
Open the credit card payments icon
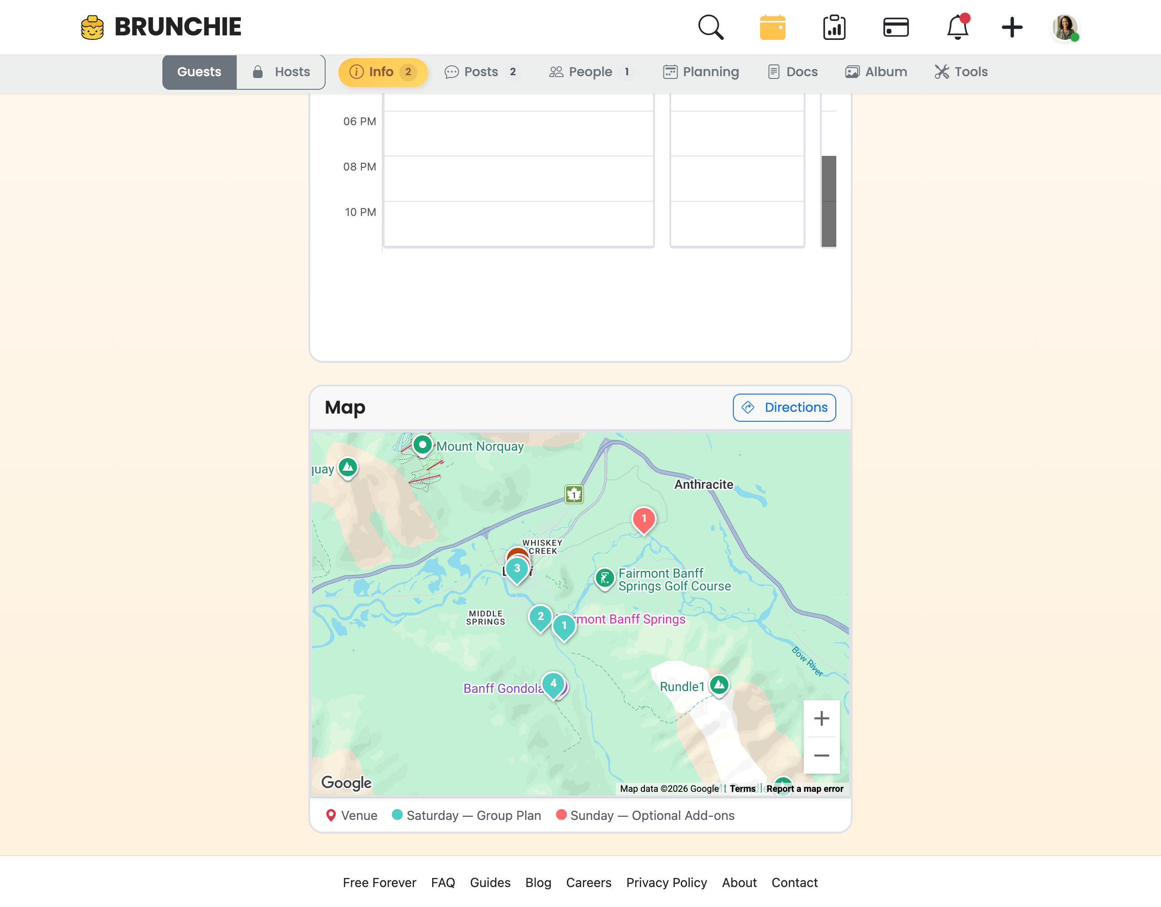click(896, 27)
